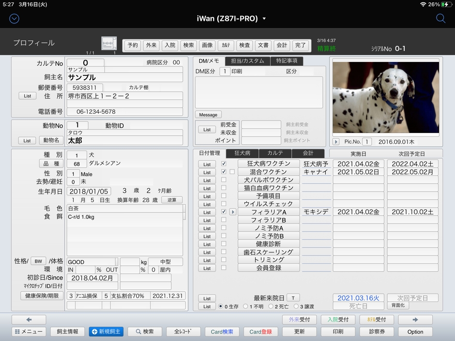Viewport: 455px width, 341px height.
Task: Open the 予約 (reservation) toolbar icon
Action: (133, 45)
